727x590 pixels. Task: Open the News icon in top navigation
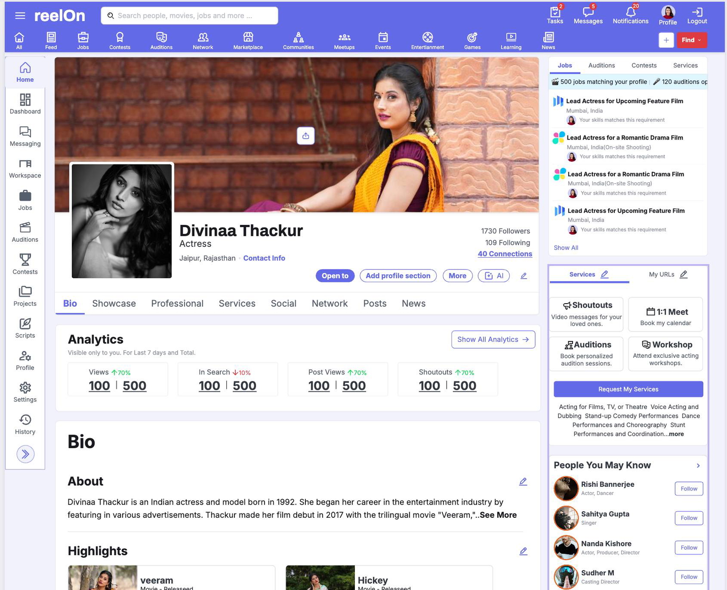tap(548, 40)
